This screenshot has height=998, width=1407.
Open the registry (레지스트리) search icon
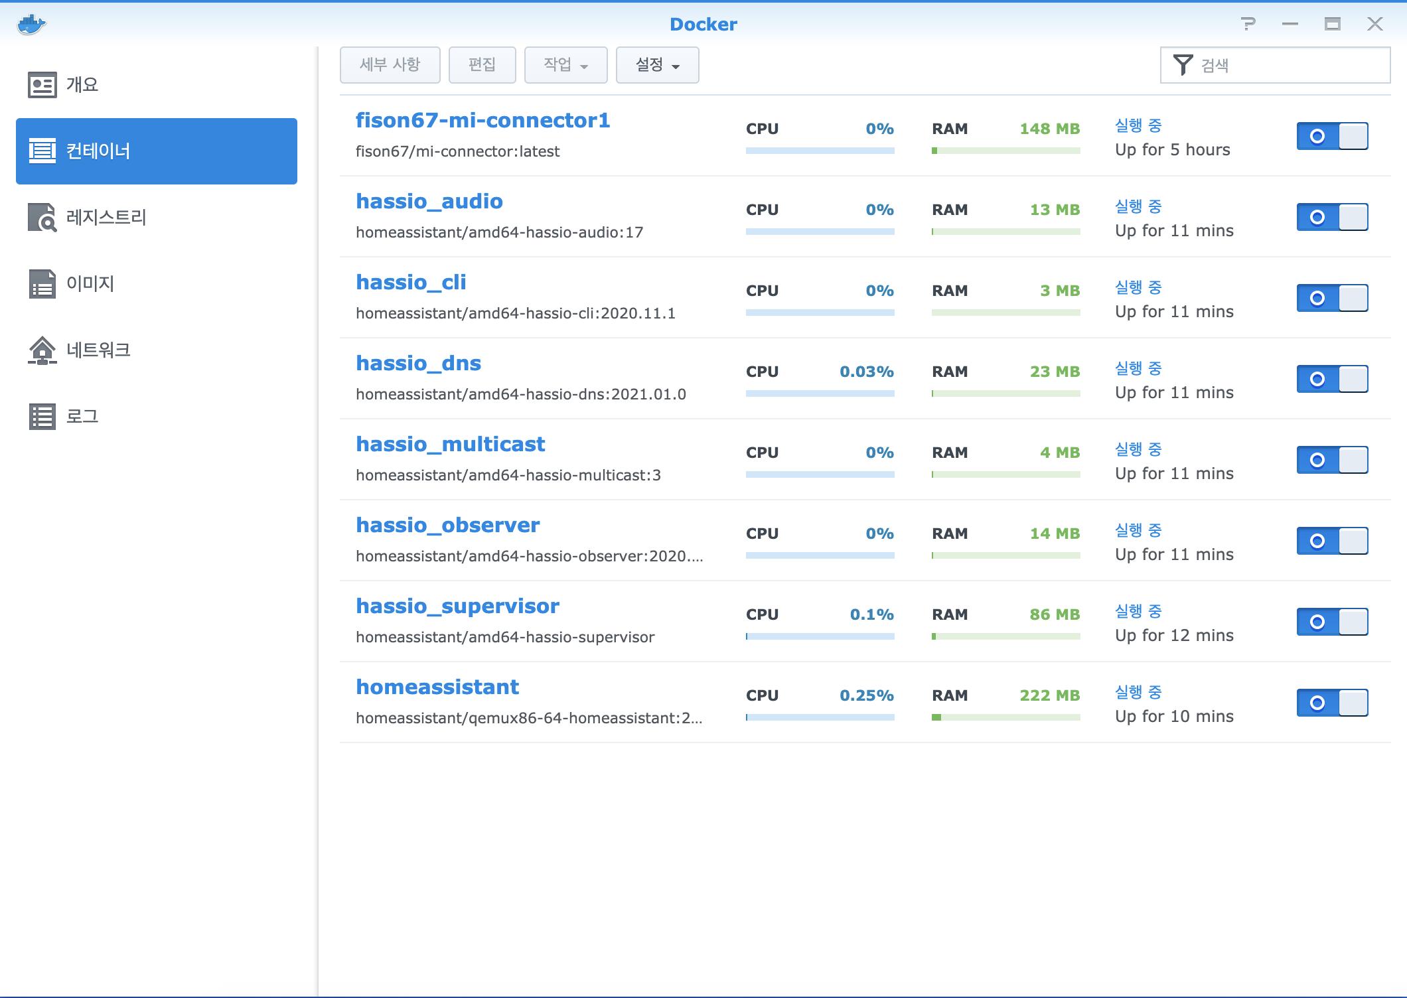(42, 218)
